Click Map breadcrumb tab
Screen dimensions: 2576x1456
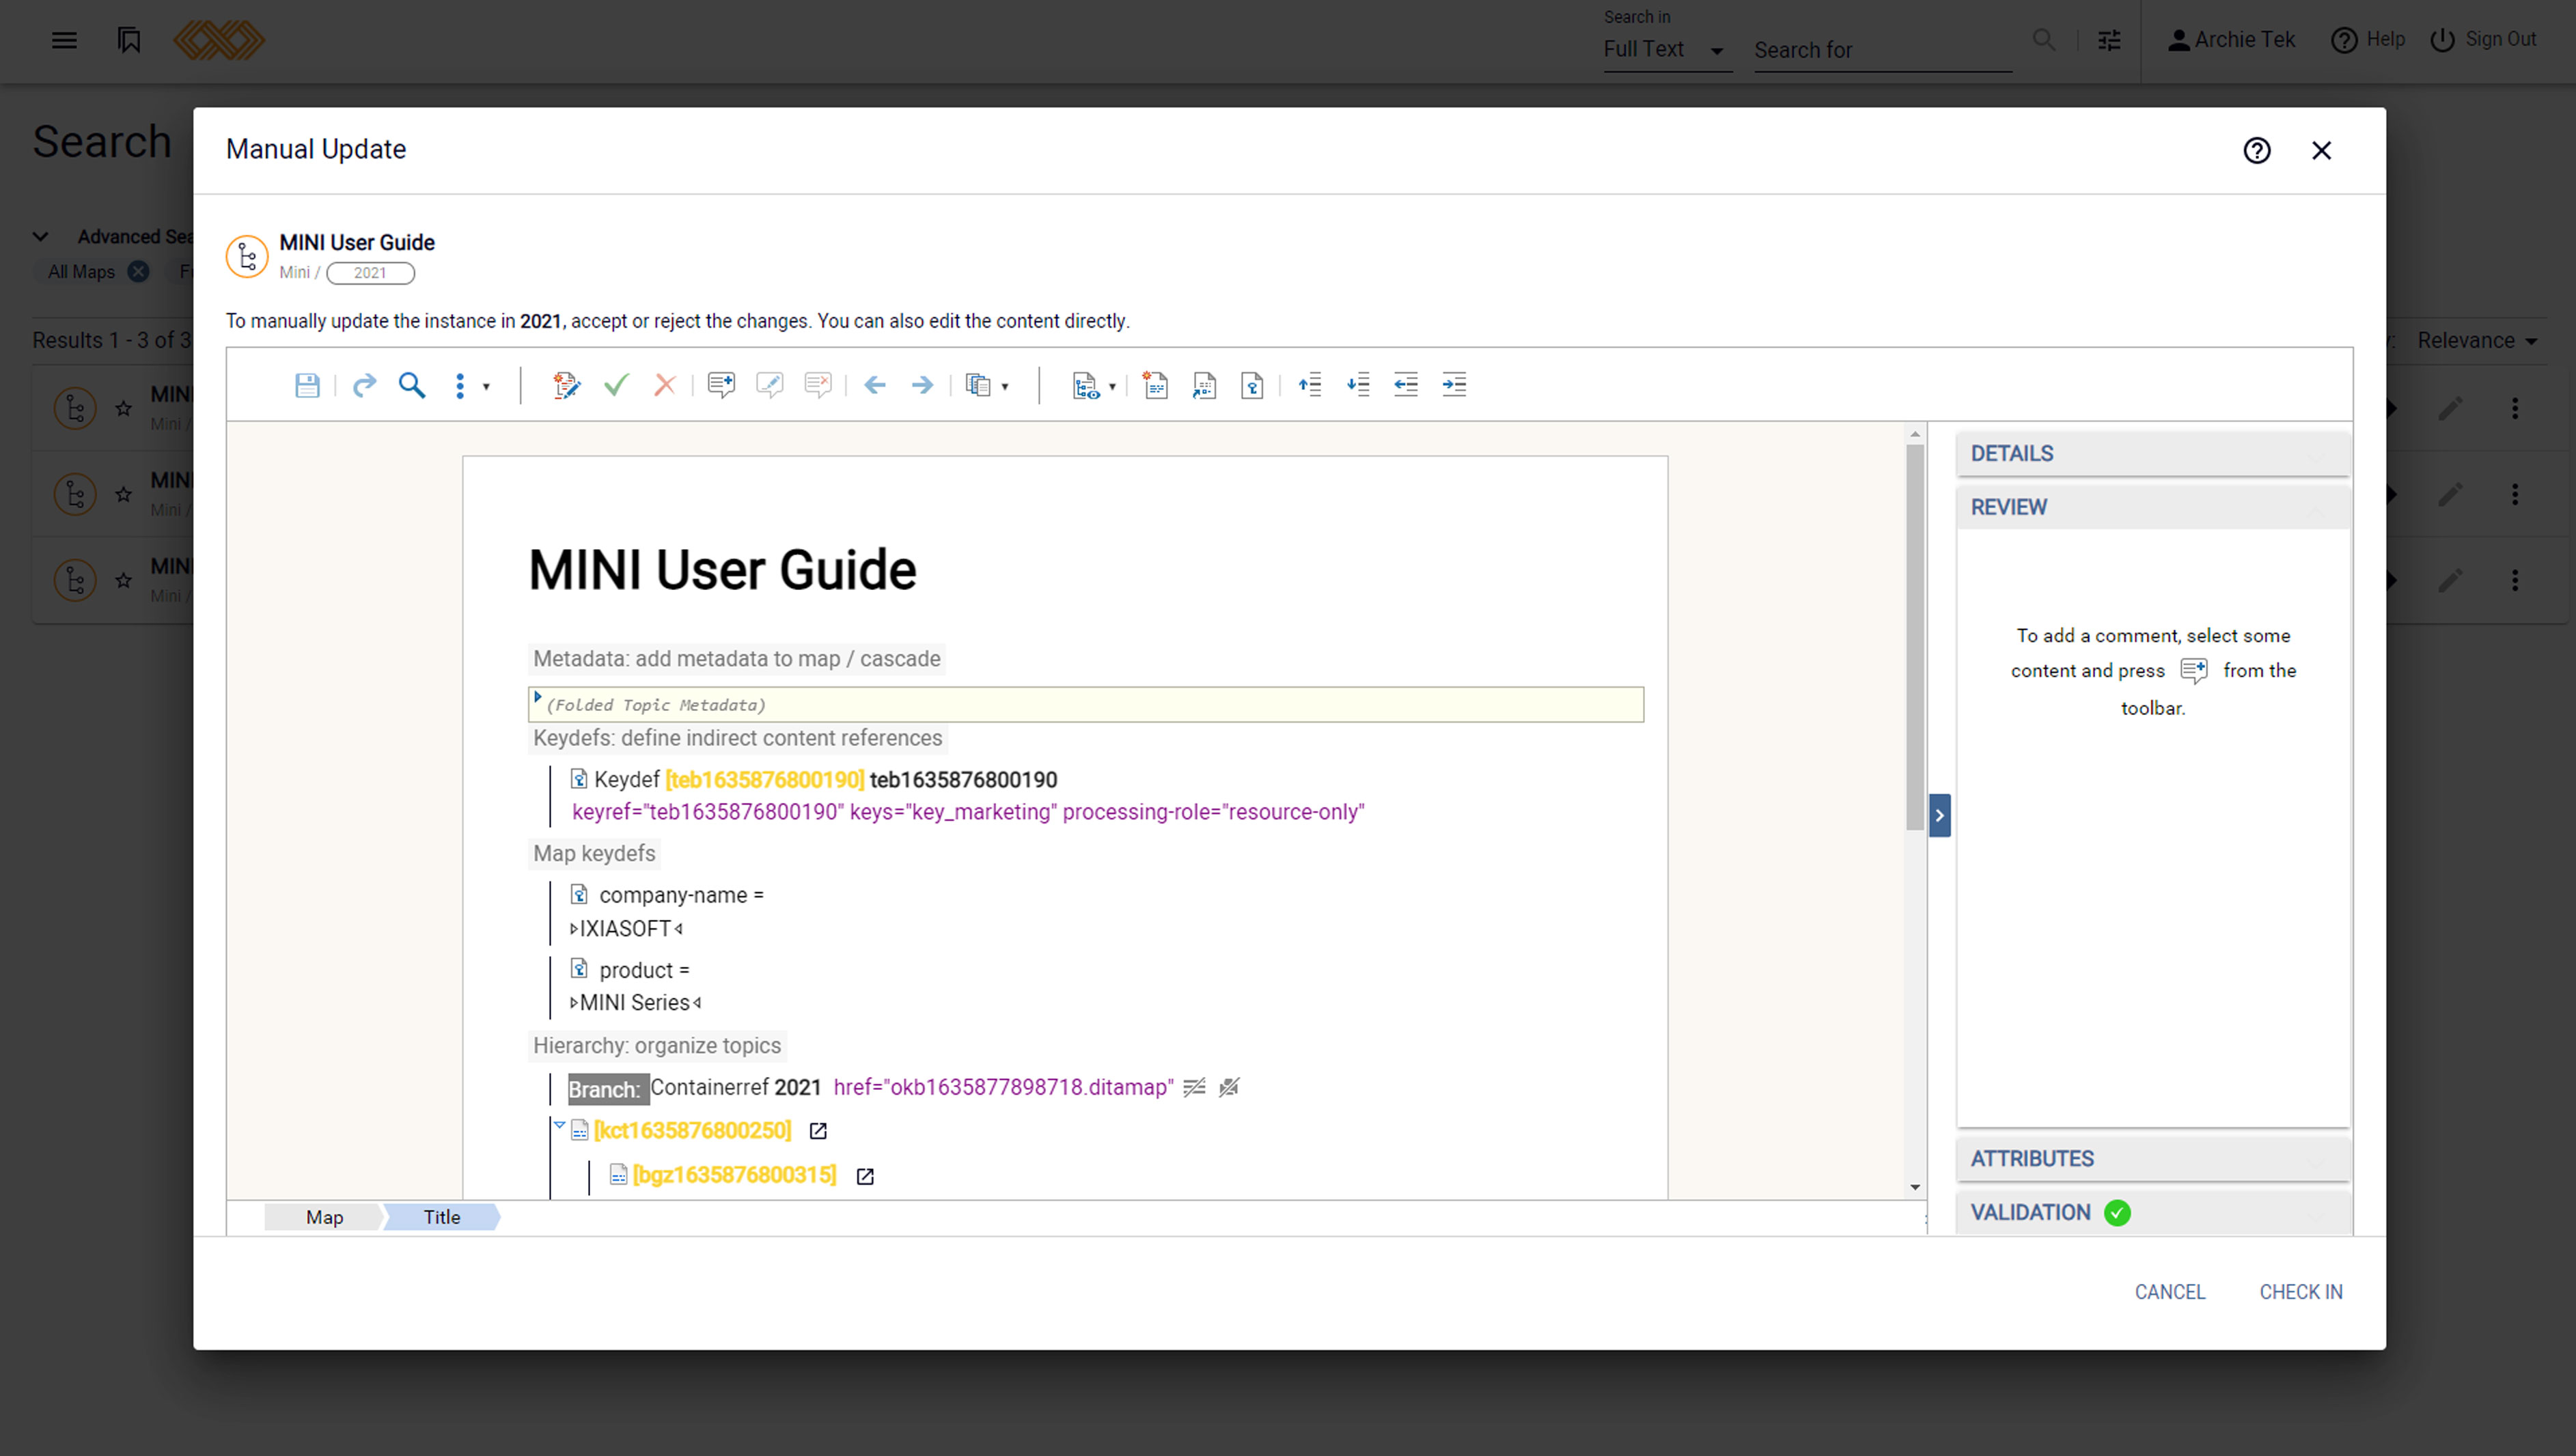click(x=324, y=1217)
